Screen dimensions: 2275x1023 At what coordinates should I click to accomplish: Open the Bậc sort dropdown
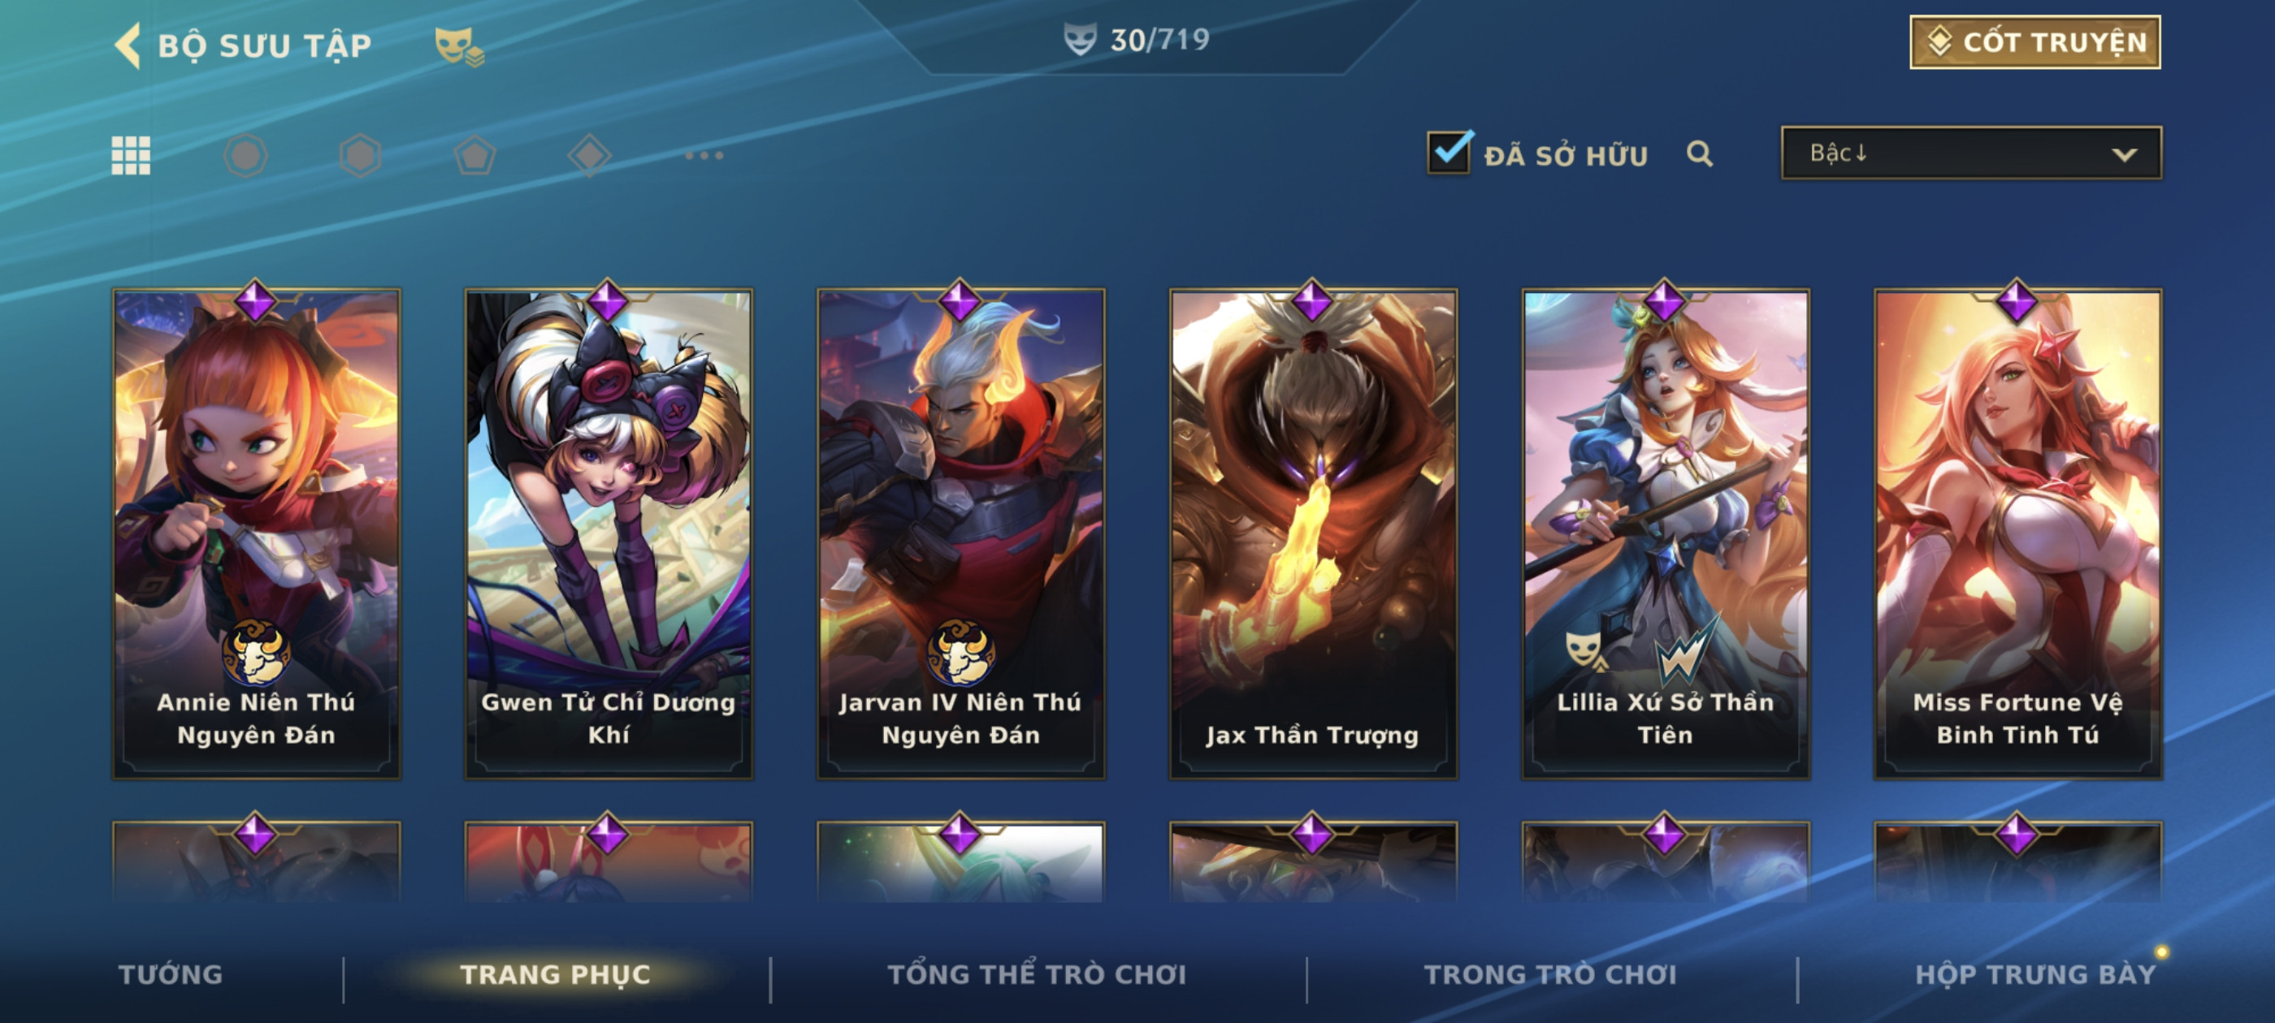click(1971, 153)
